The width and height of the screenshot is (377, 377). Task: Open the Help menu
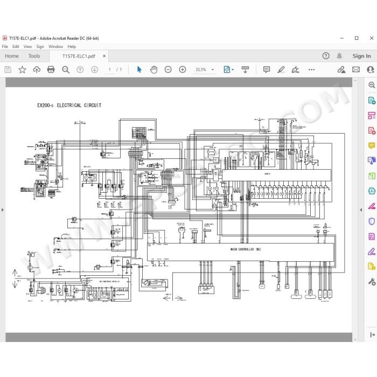click(72, 47)
